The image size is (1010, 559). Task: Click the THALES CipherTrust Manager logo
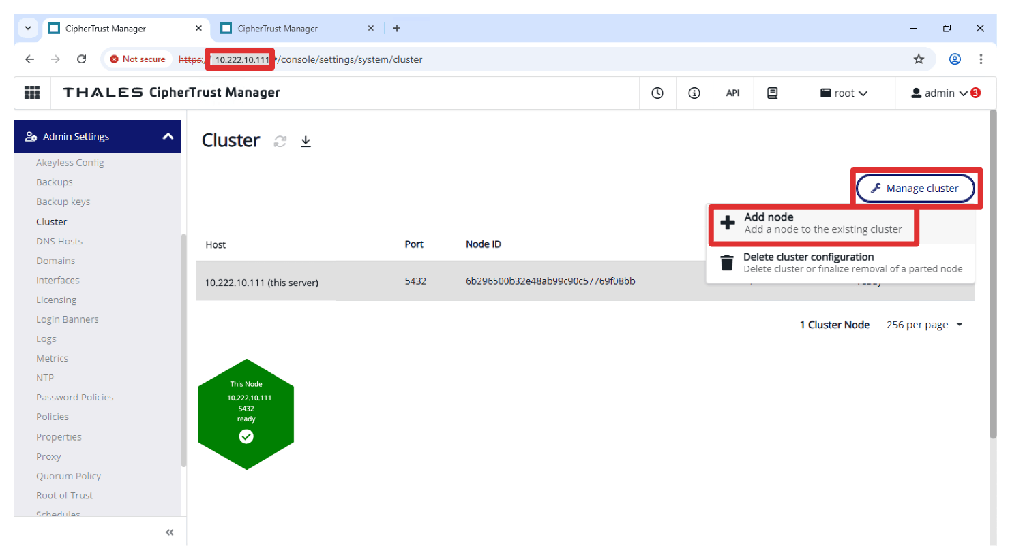pos(171,93)
